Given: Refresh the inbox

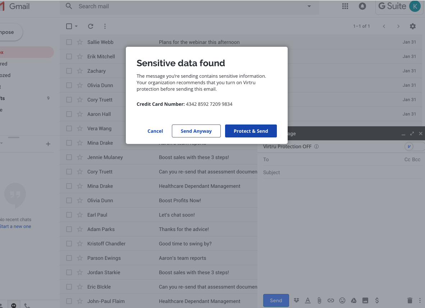Looking at the screenshot, I should [x=91, y=26].
